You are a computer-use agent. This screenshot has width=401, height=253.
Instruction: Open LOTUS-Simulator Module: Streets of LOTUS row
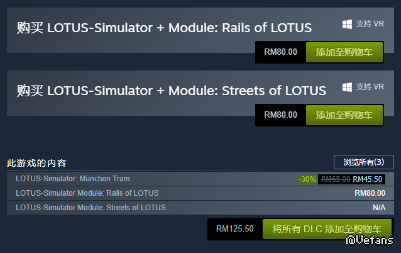91,208
